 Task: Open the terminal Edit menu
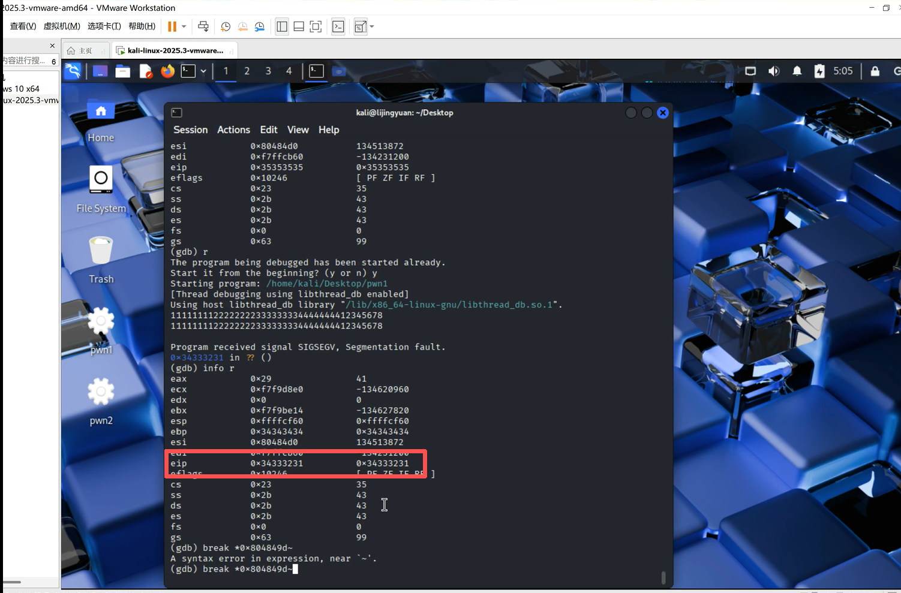(x=269, y=130)
